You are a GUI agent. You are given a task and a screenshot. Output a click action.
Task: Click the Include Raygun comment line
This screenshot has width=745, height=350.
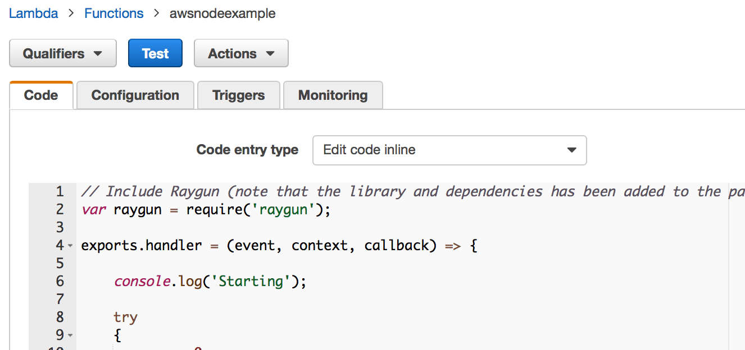[x=412, y=192]
